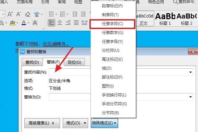The width and height of the screenshot is (198, 132).
Task: Expand bulleted list dropdown arrow
Action: [x=56, y=14]
